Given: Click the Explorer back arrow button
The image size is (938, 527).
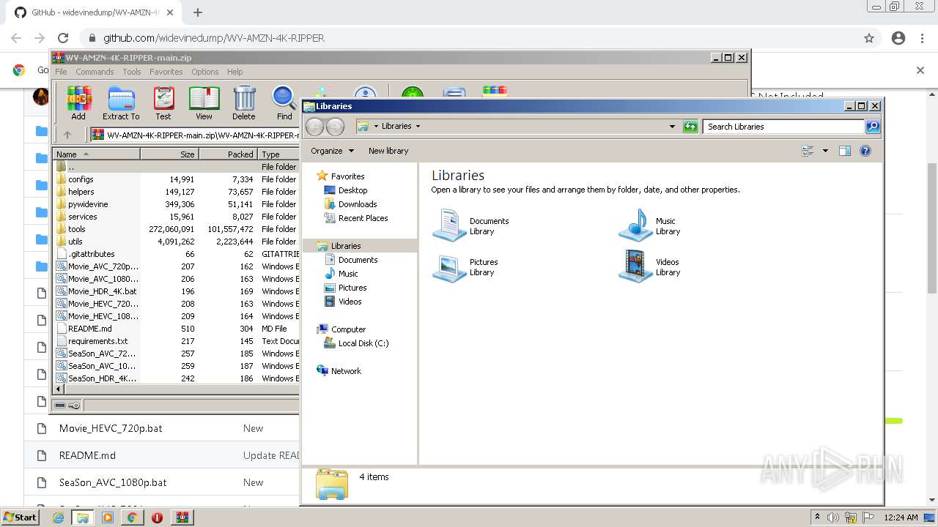Looking at the screenshot, I should tap(314, 127).
